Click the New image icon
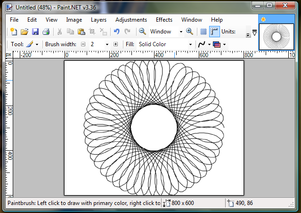 [x=14, y=32]
